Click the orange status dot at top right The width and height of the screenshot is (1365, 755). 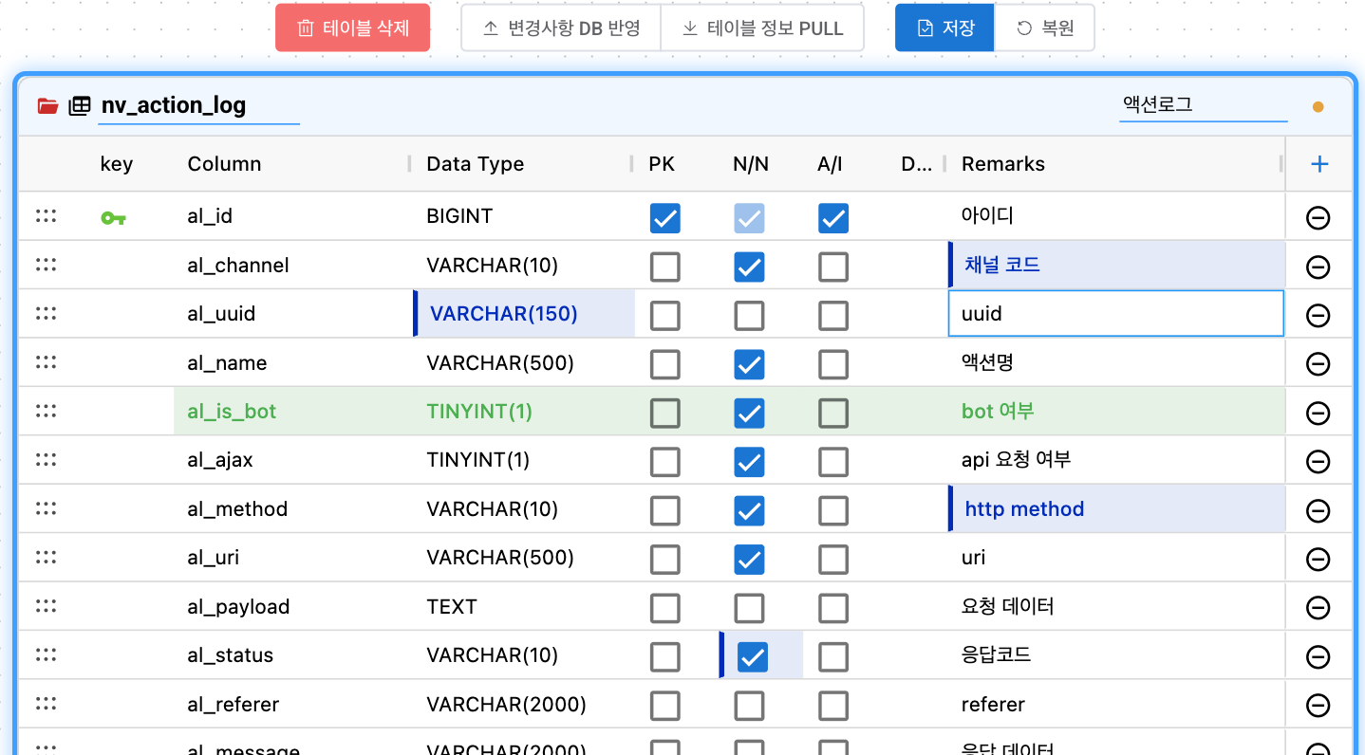tap(1318, 107)
